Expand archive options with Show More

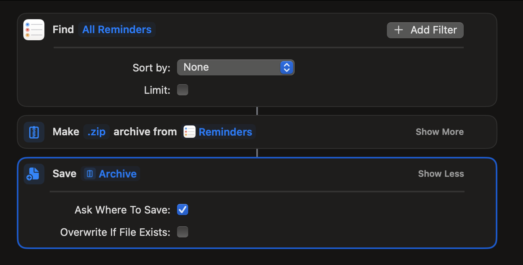coord(439,132)
